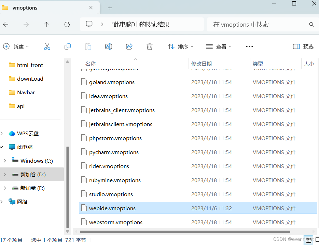Click the address bar breadcrumb chevron
This screenshot has height=245, width=319.
click(x=102, y=24)
